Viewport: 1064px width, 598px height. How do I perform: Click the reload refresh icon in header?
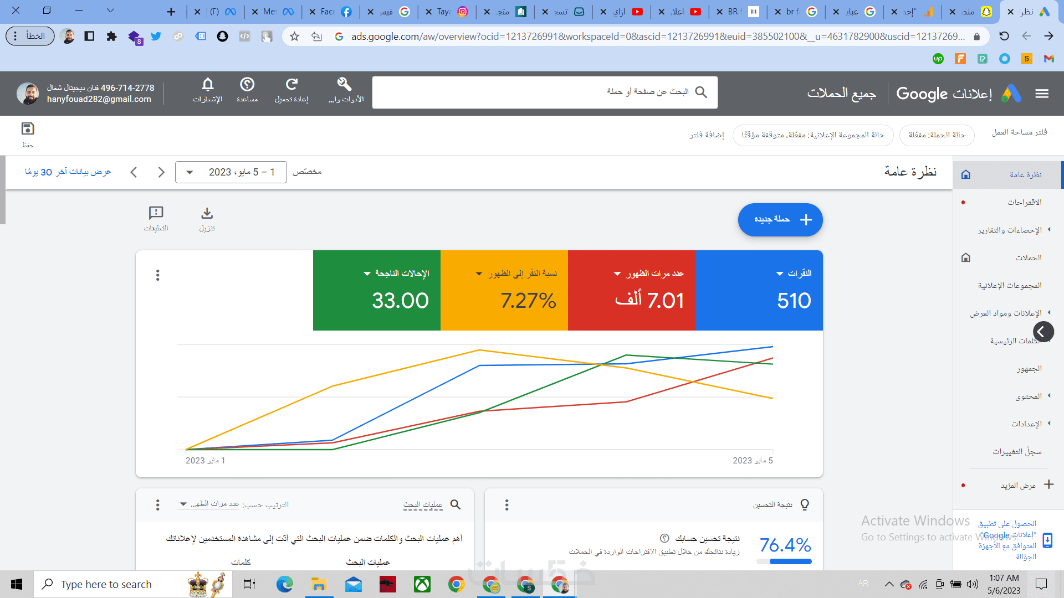coord(291,85)
